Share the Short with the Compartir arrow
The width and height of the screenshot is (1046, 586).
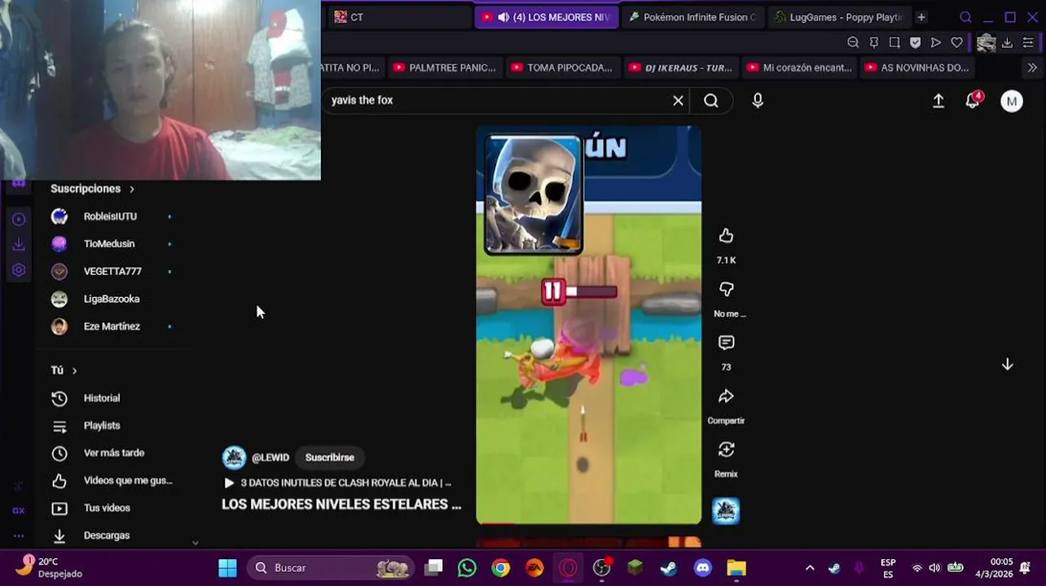(x=726, y=396)
